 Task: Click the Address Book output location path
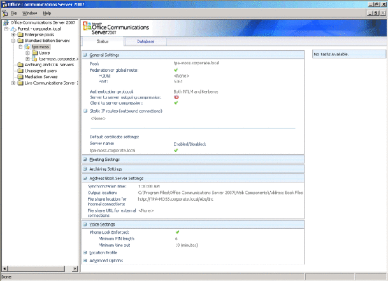pos(220,193)
